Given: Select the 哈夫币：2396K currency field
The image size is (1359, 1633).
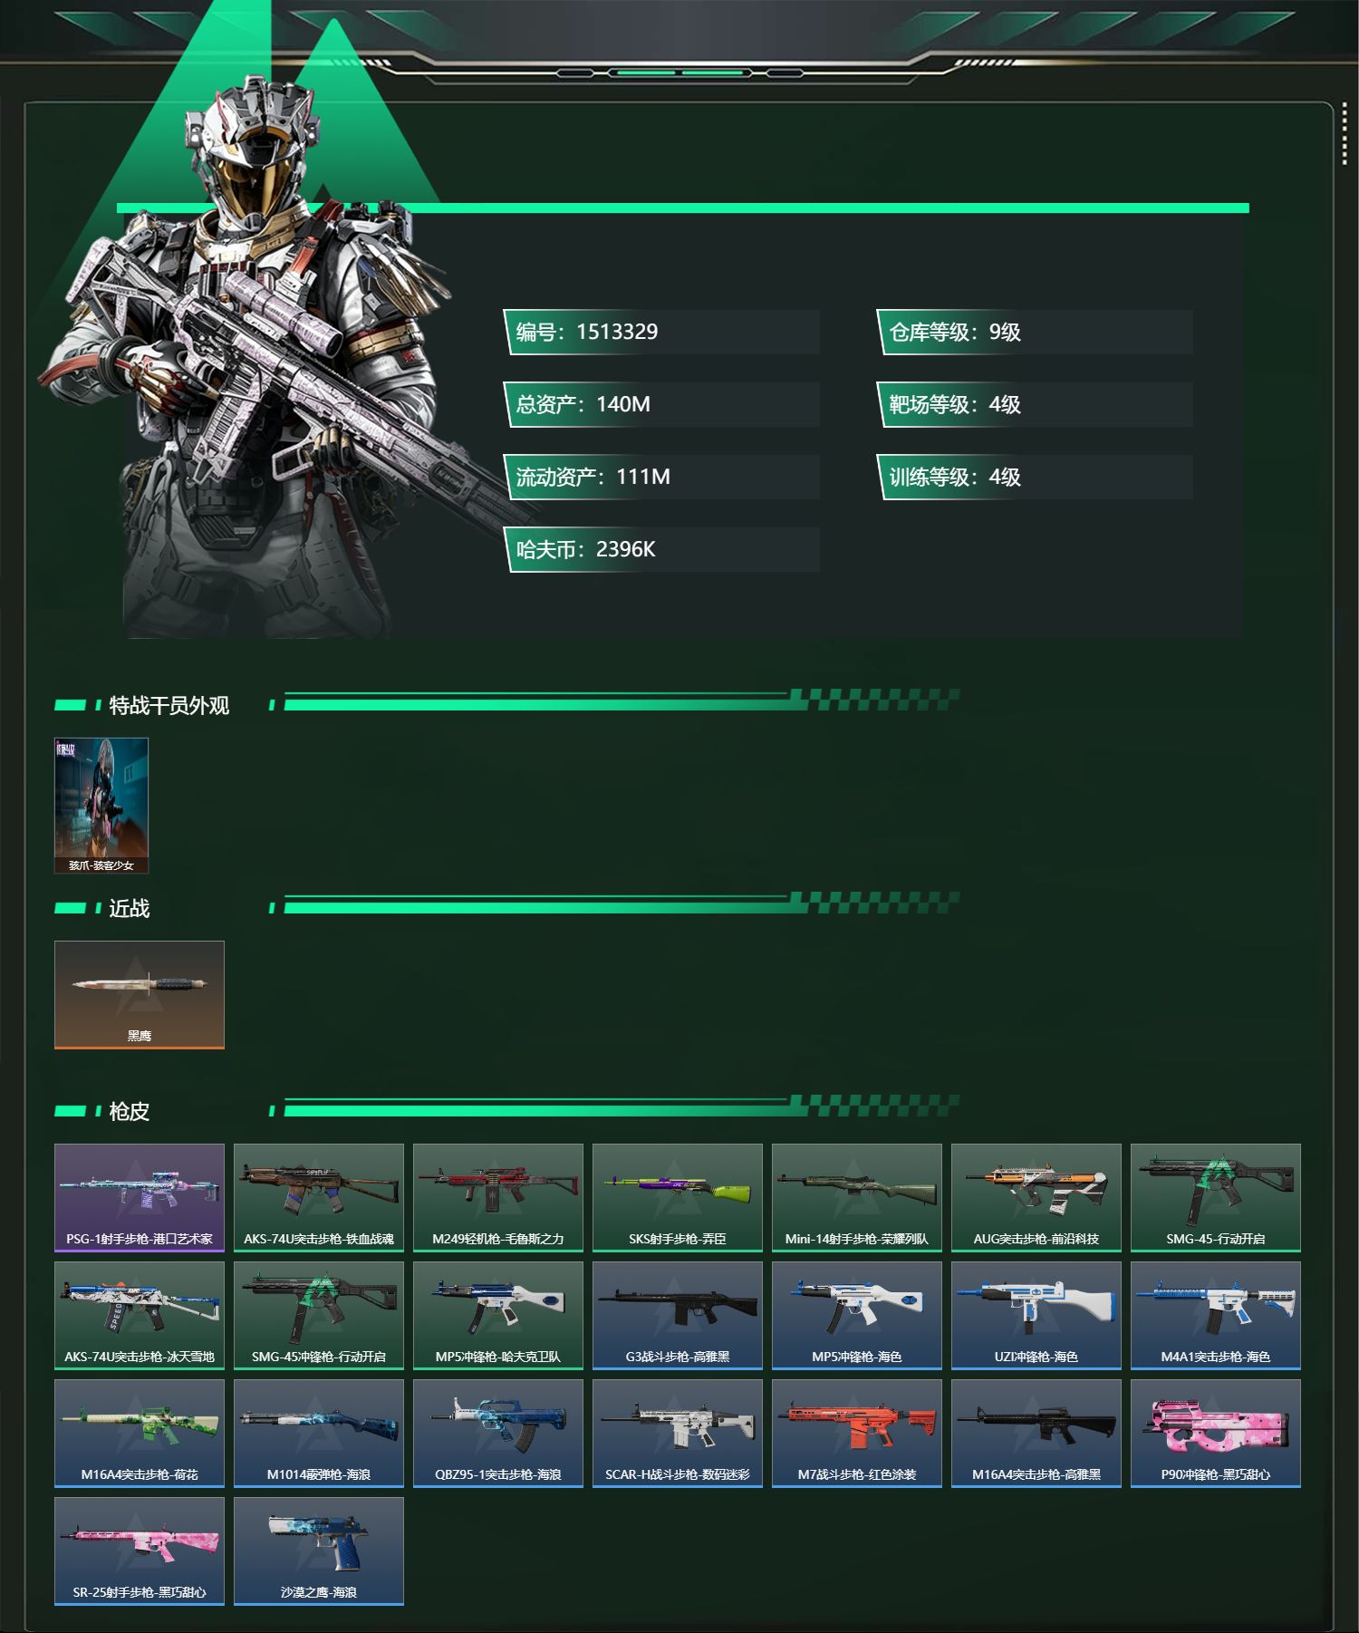Looking at the screenshot, I should (x=661, y=549).
